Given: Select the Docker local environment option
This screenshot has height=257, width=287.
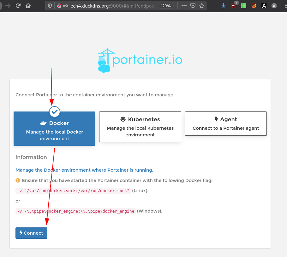Looking at the screenshot, I should click(54, 128).
